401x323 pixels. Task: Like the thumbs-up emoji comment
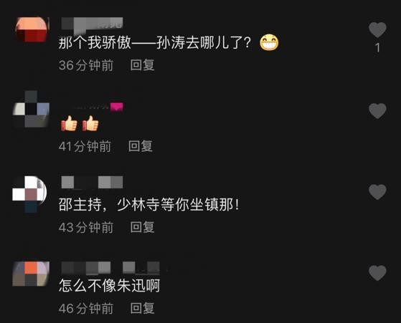[x=377, y=110]
